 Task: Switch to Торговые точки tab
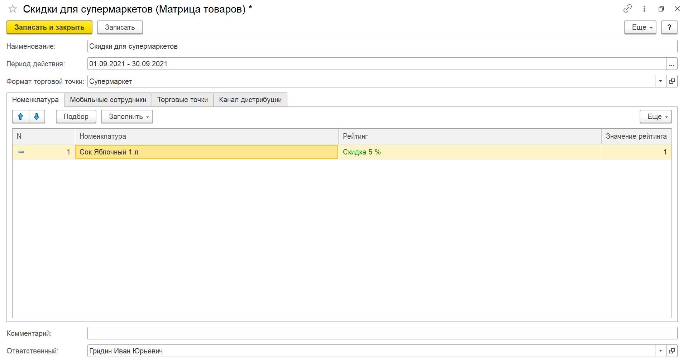182,100
